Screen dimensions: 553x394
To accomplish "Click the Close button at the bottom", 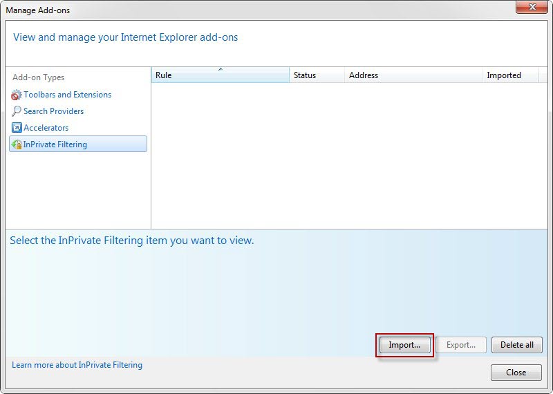I will point(516,373).
